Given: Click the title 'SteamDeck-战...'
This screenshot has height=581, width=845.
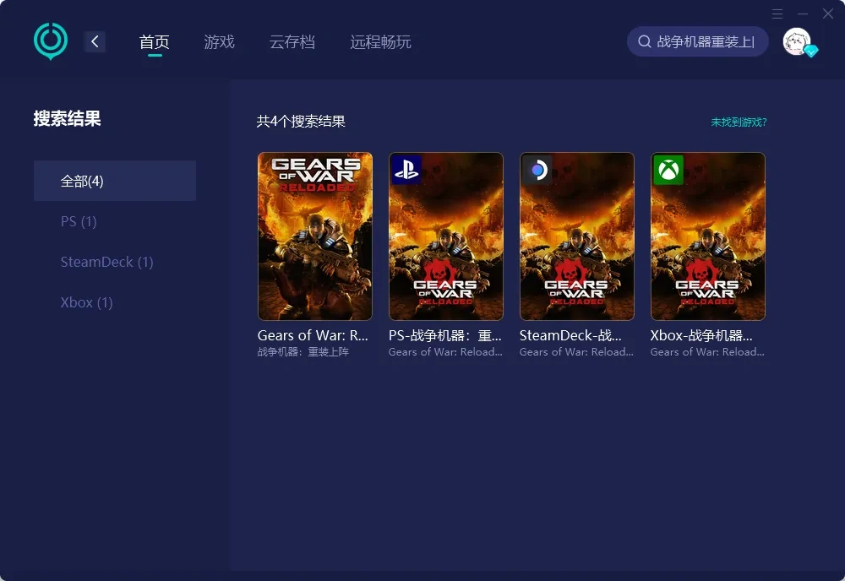Looking at the screenshot, I should pyautogui.click(x=570, y=335).
